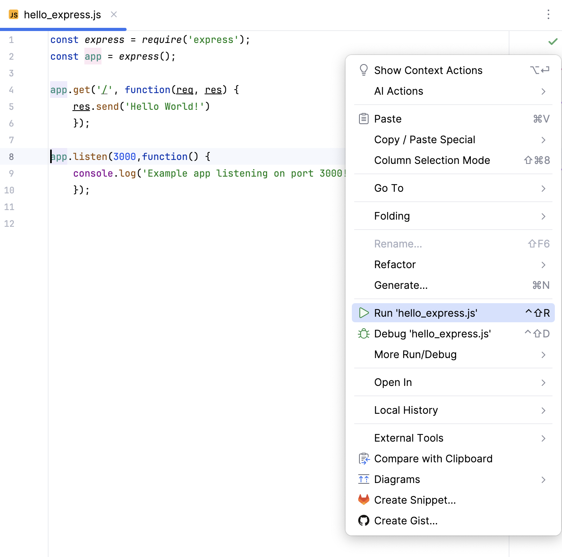Click the GitLab fox icon beside Create Snippet

point(363,500)
